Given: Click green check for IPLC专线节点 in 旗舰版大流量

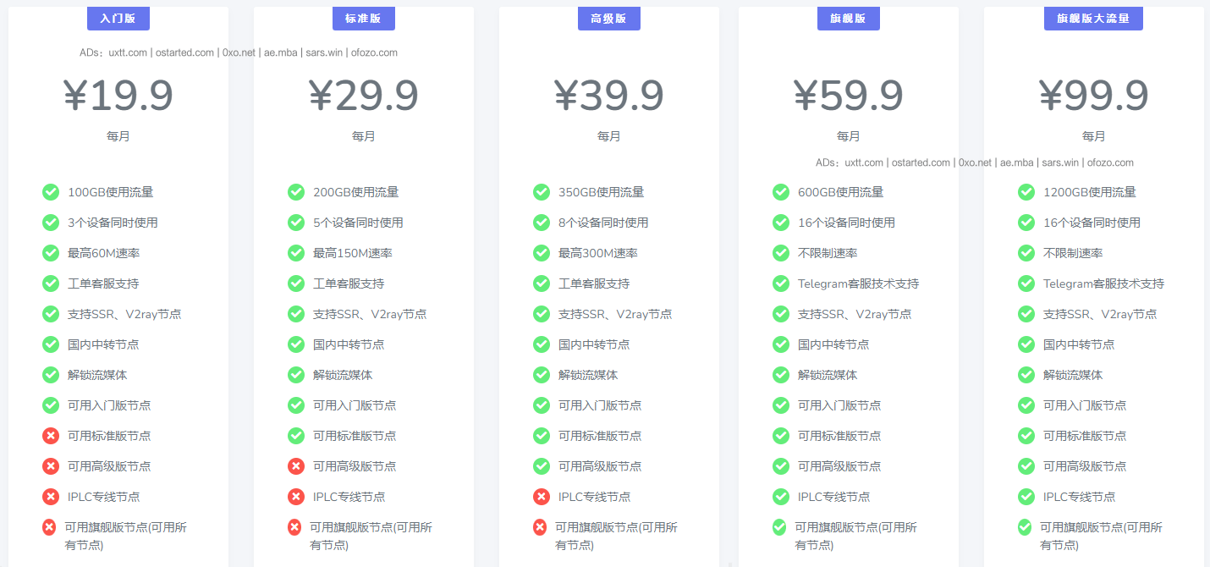Looking at the screenshot, I should (1026, 497).
